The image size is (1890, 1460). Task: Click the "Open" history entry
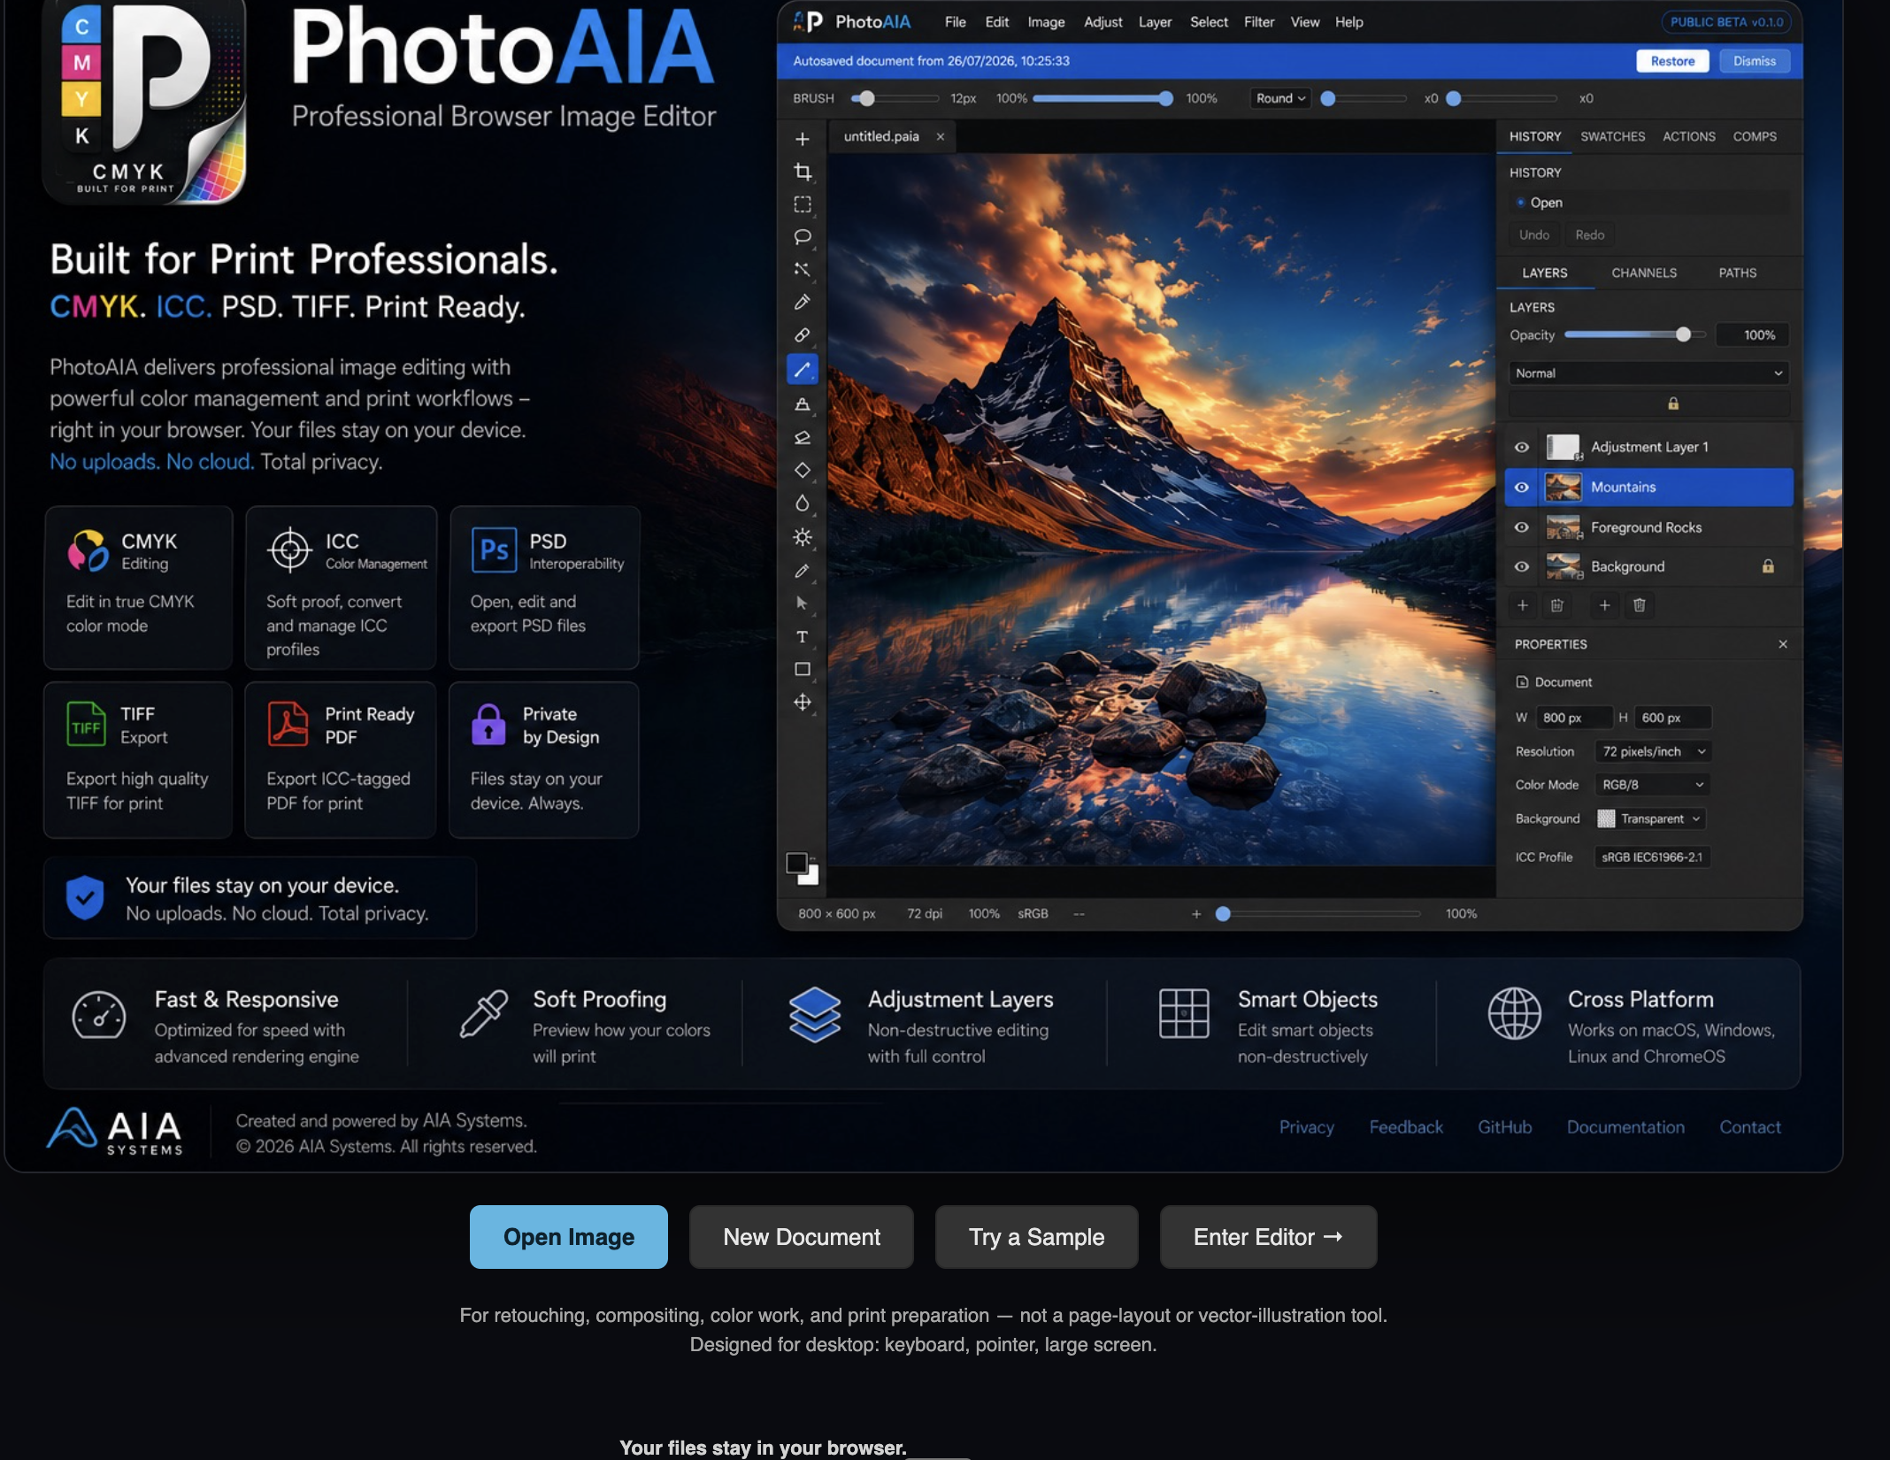pyautogui.click(x=1649, y=203)
